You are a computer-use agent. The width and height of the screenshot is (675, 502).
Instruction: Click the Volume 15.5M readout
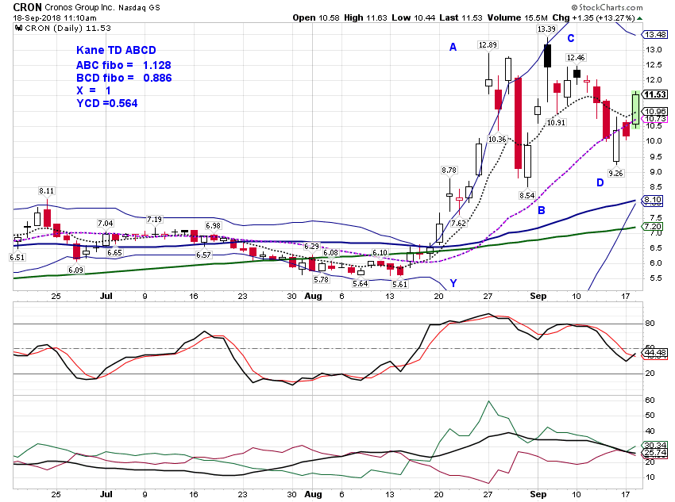518,17
